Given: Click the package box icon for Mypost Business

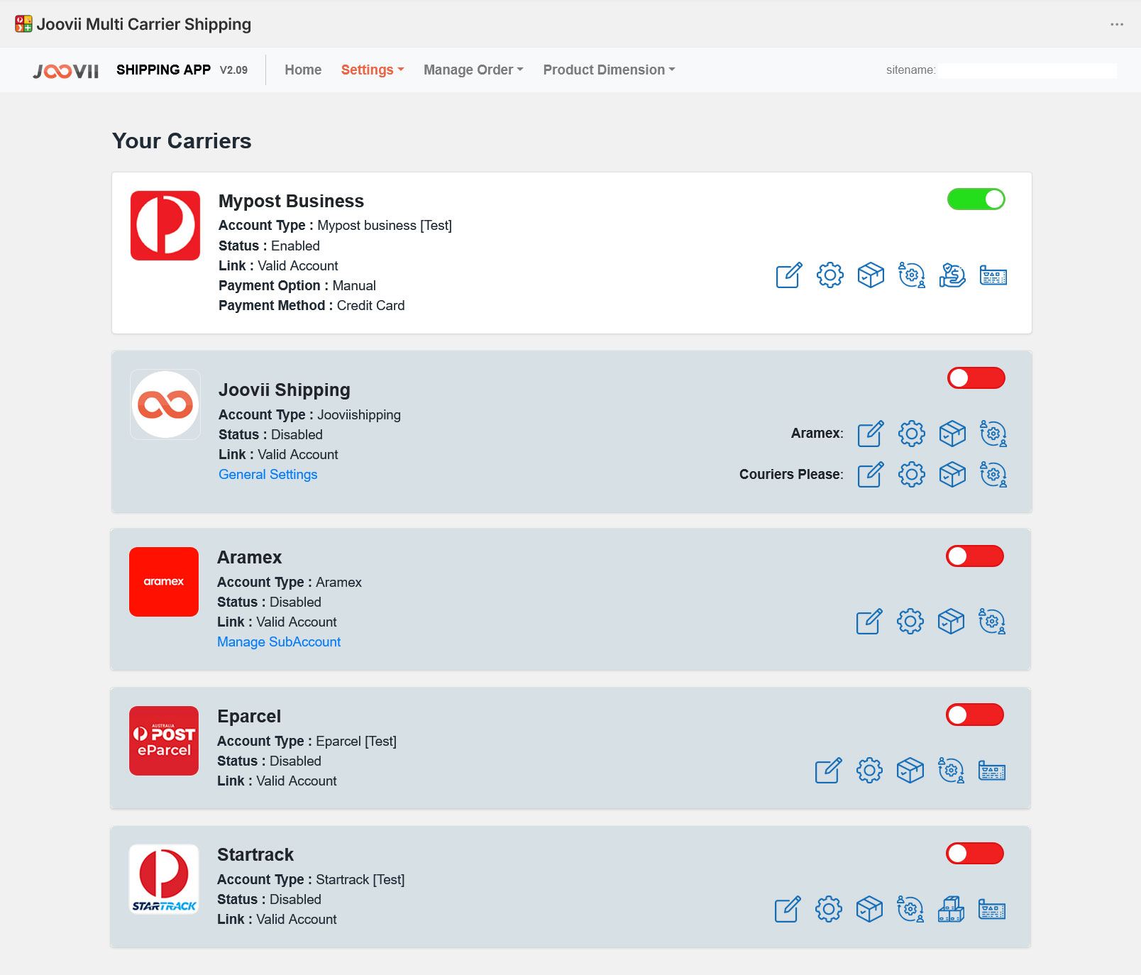Looking at the screenshot, I should pyautogui.click(x=871, y=275).
